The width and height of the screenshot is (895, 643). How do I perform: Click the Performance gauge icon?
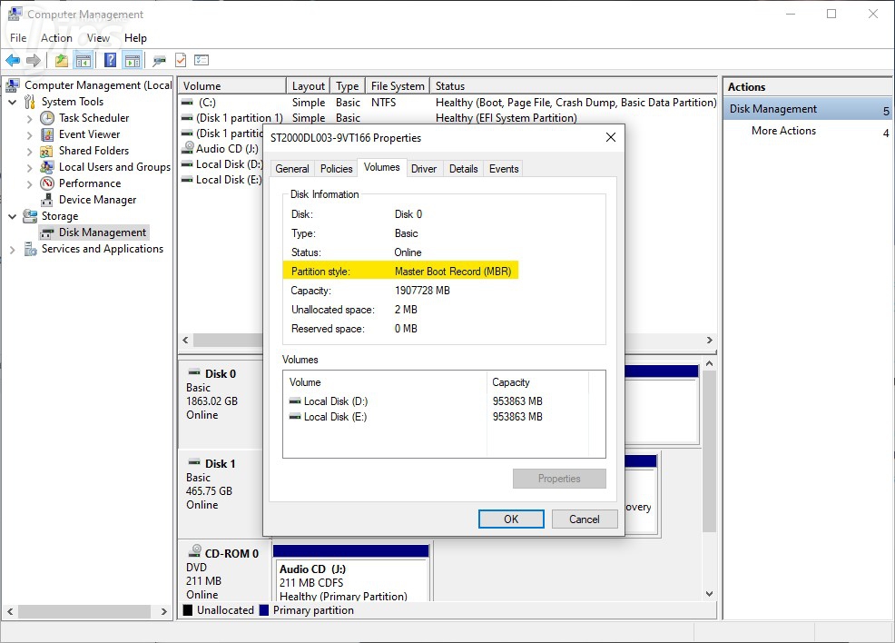point(48,183)
